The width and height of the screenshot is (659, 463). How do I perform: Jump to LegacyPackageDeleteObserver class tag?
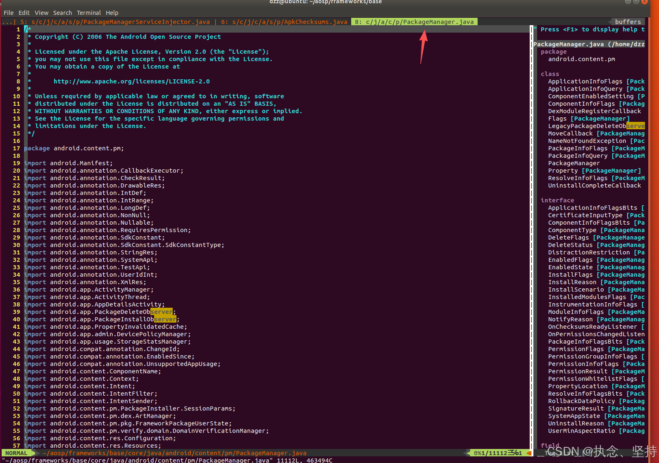tap(596, 126)
